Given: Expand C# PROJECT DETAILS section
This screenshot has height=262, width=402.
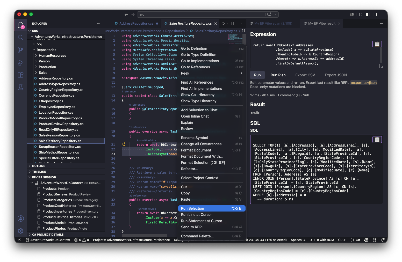Looking at the screenshot, I should pos(66,235).
